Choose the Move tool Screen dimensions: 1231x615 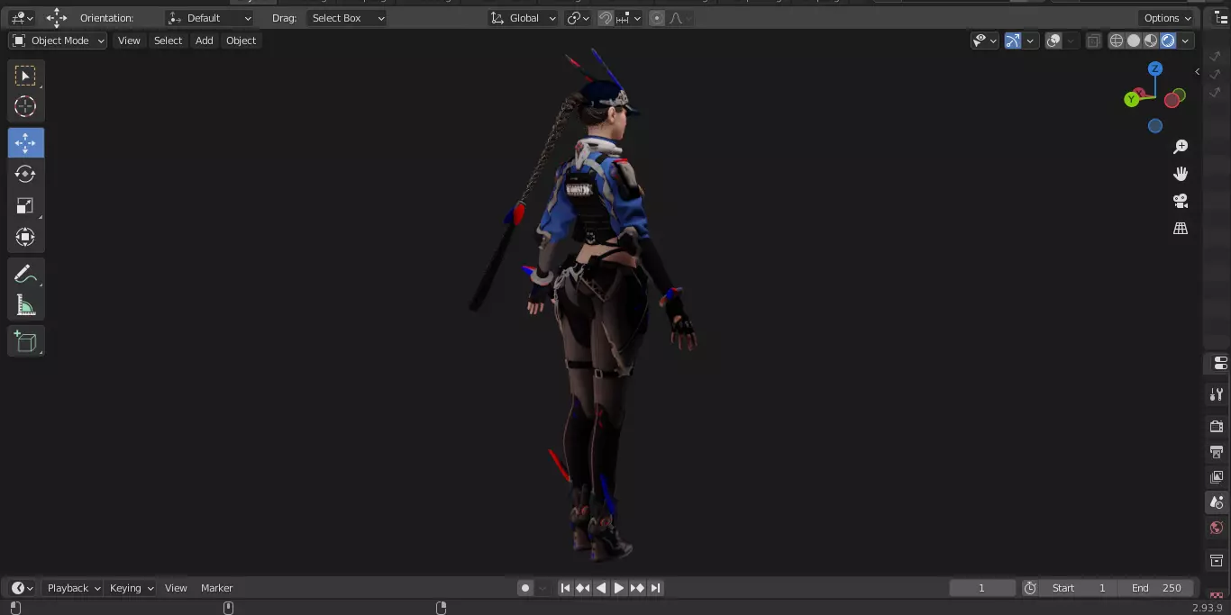(25, 142)
